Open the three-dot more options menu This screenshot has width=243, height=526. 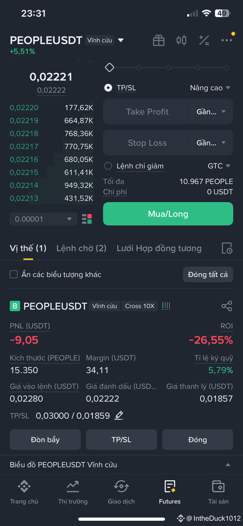click(227, 40)
